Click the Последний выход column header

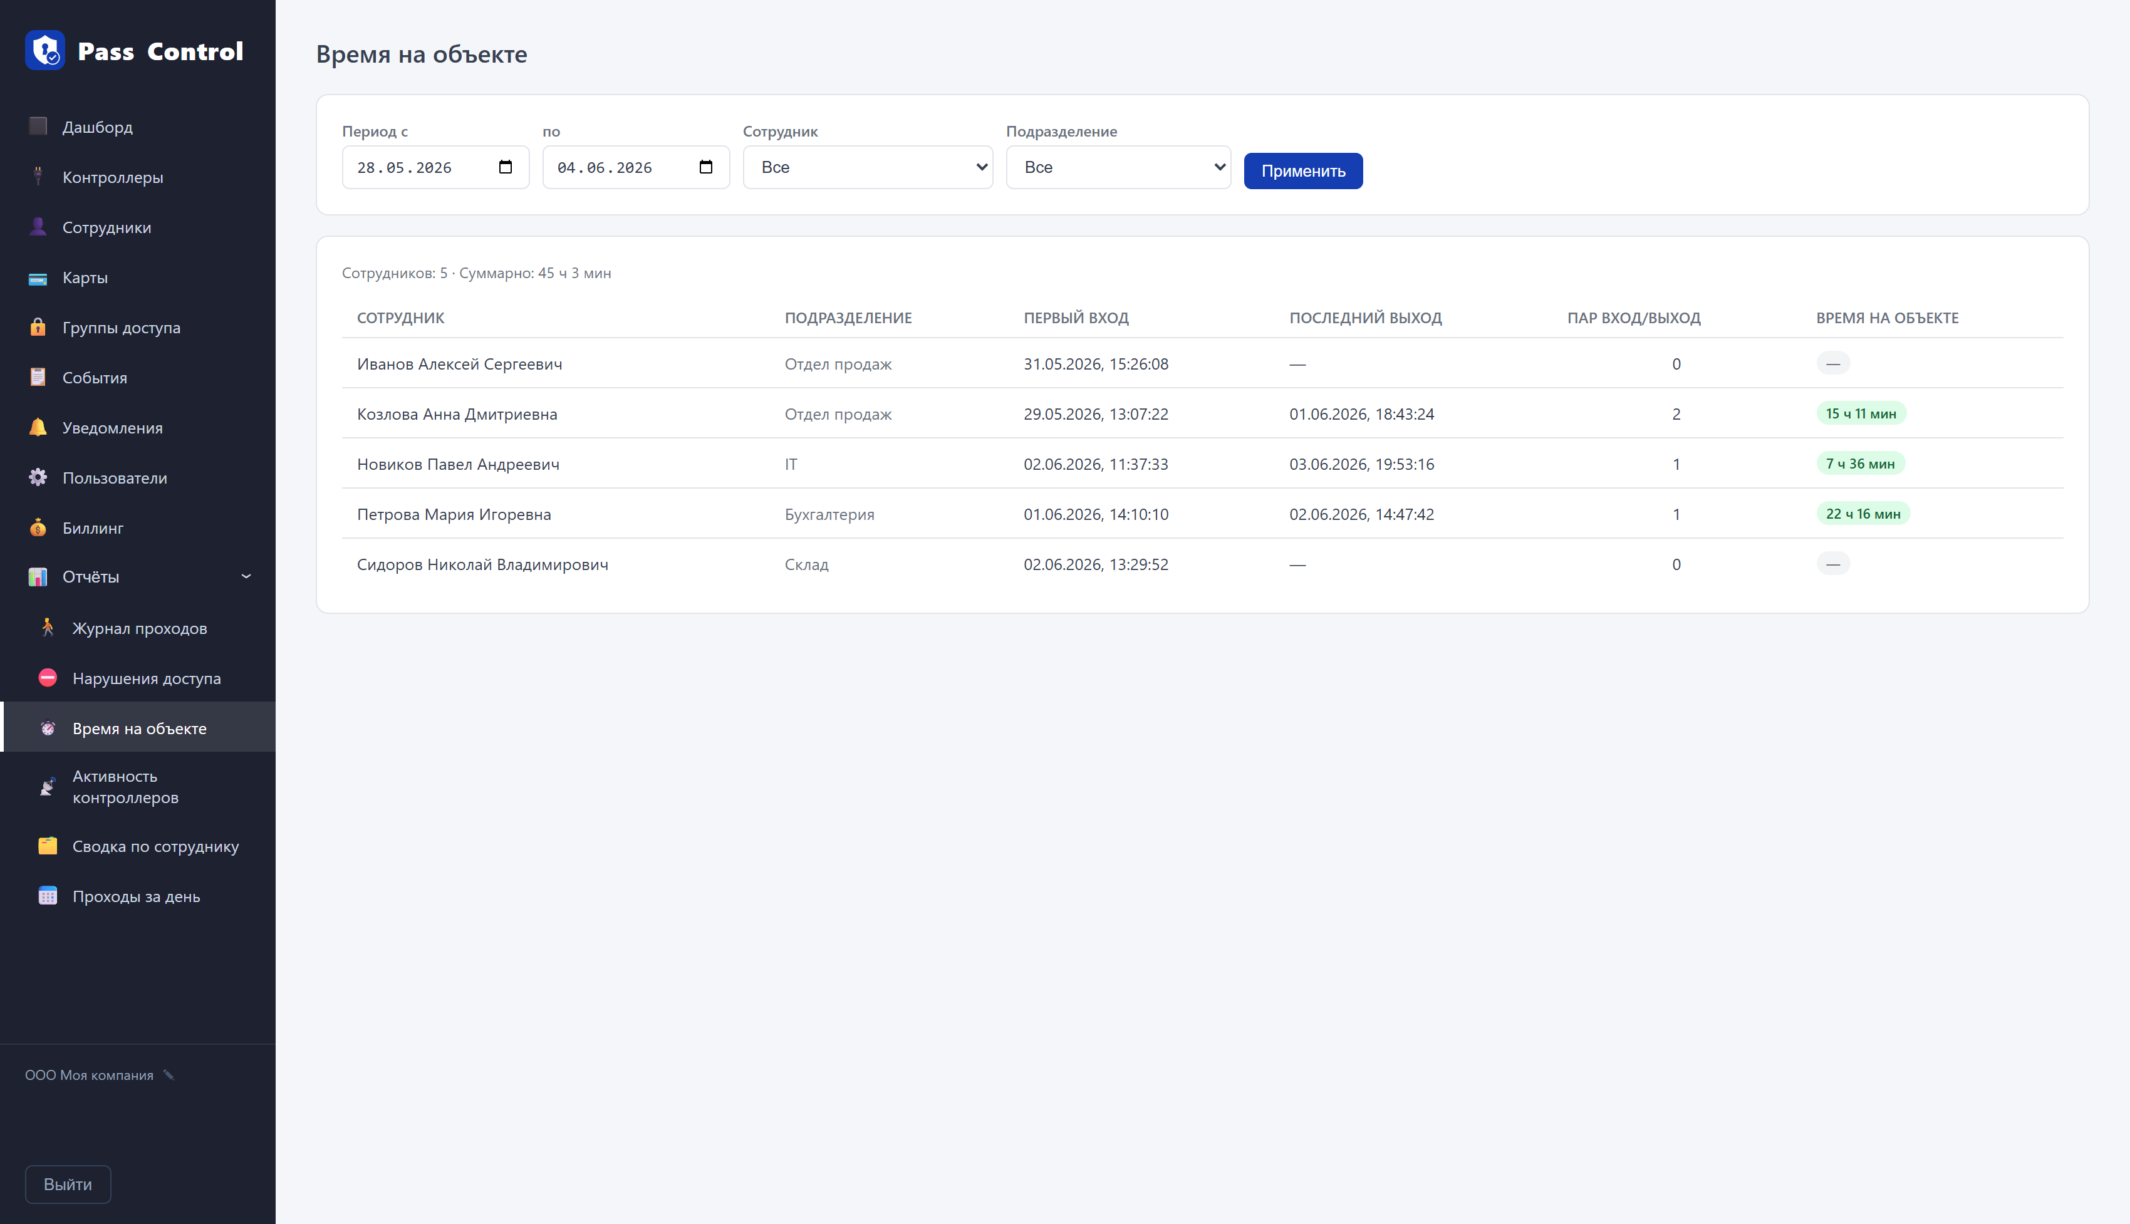click(1365, 318)
